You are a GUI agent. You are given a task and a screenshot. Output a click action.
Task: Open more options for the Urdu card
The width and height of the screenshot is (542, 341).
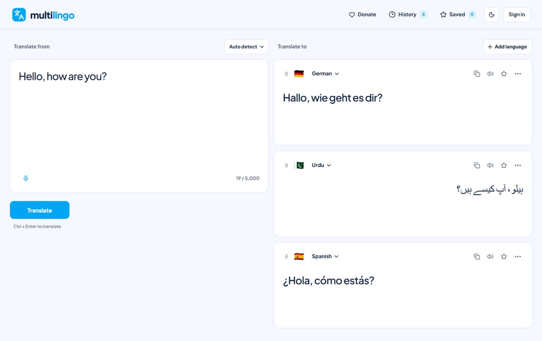pyautogui.click(x=517, y=165)
